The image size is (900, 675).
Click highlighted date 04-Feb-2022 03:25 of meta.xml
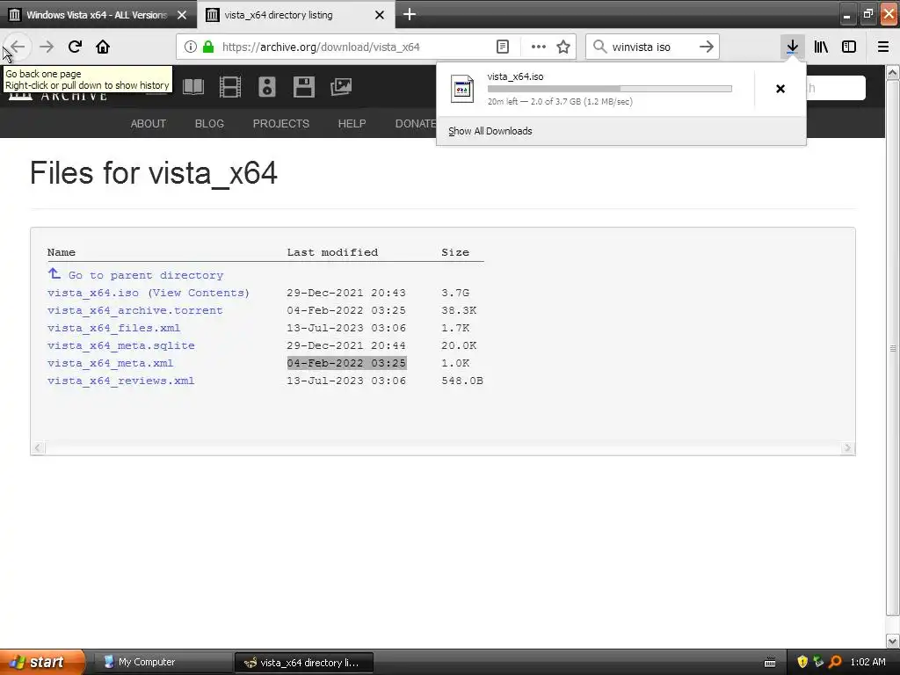pyautogui.click(x=346, y=363)
